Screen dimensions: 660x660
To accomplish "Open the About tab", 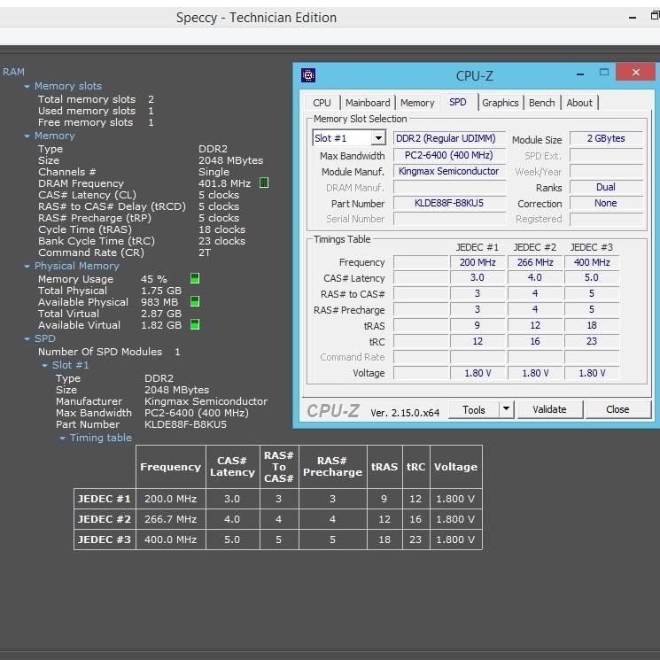I will (579, 103).
